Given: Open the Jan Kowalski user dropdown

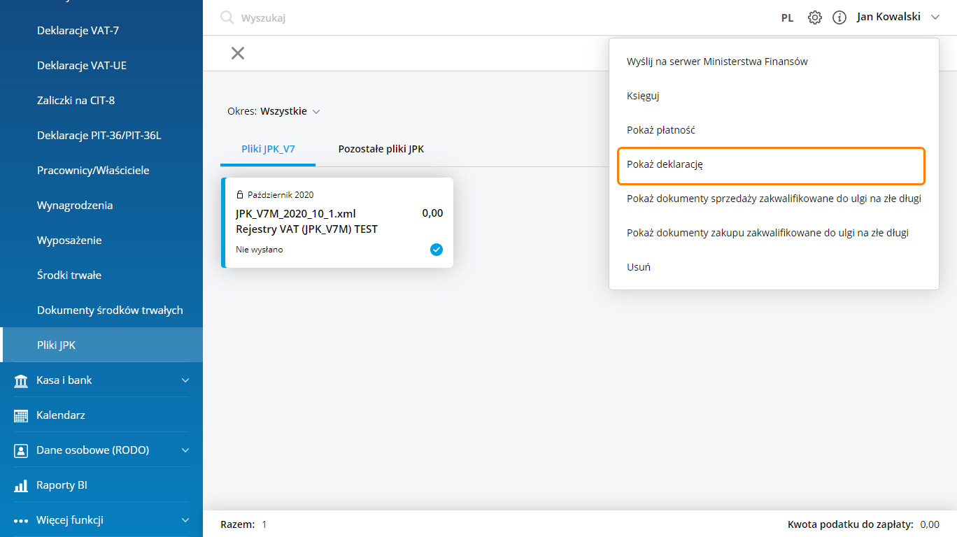Looking at the screenshot, I should coord(898,17).
